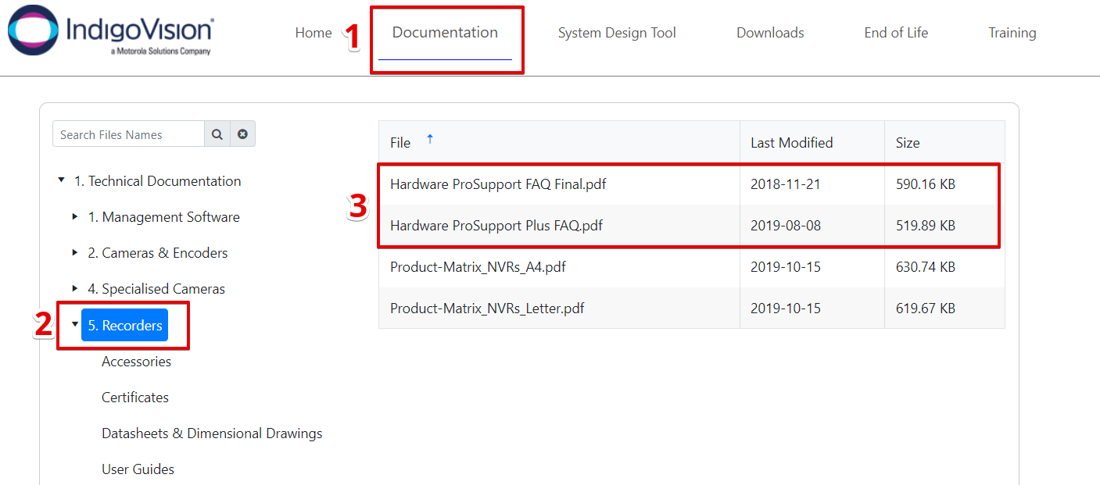Click the 619.67 KB size cell

(x=926, y=308)
